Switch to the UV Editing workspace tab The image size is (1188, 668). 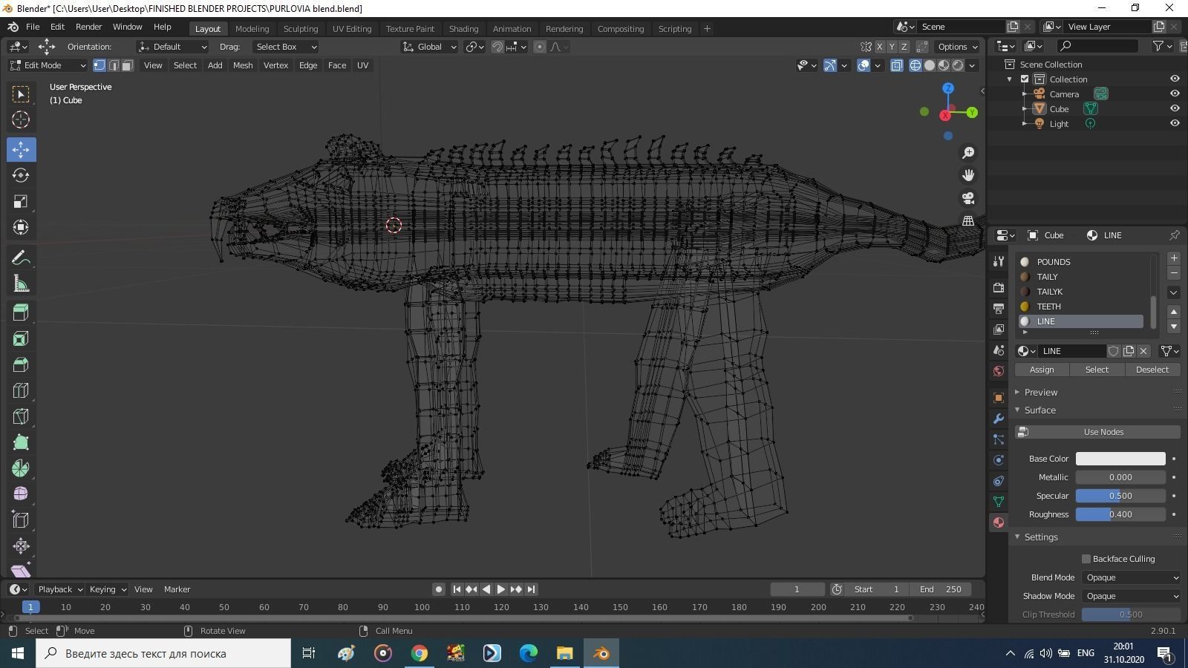click(x=352, y=29)
